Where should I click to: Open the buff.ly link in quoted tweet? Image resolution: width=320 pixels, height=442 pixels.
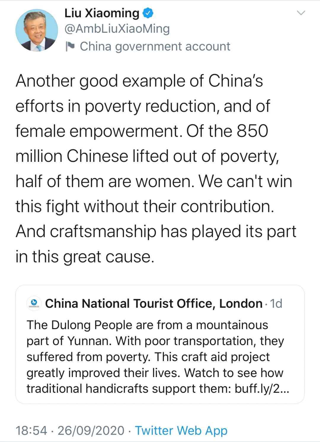tap(262, 389)
